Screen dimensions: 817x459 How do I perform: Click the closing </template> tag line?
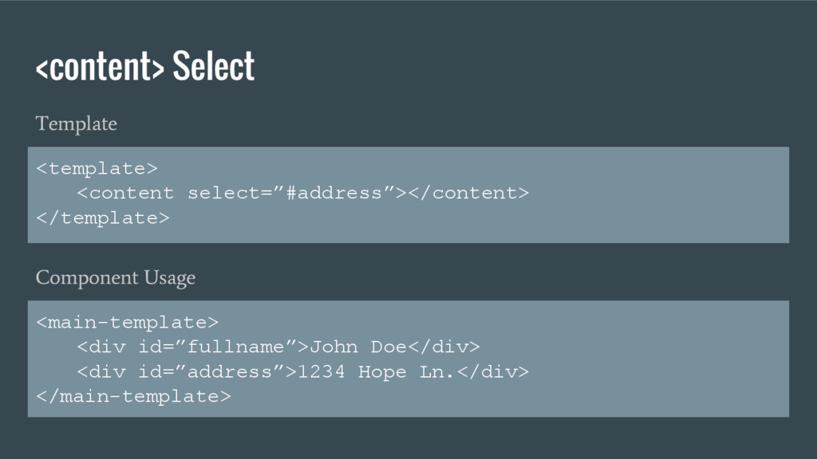pyautogui.click(x=103, y=218)
